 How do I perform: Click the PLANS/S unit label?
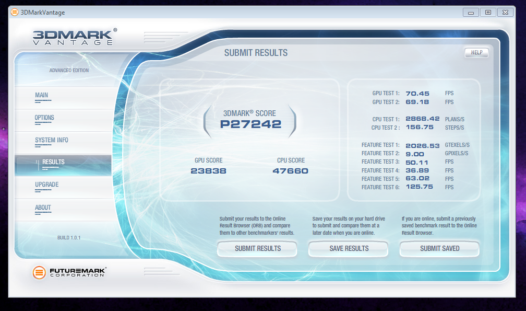tap(455, 120)
